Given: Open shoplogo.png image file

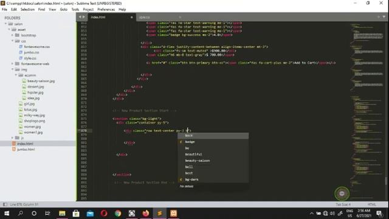Looking at the screenshot, I should 35,121.
